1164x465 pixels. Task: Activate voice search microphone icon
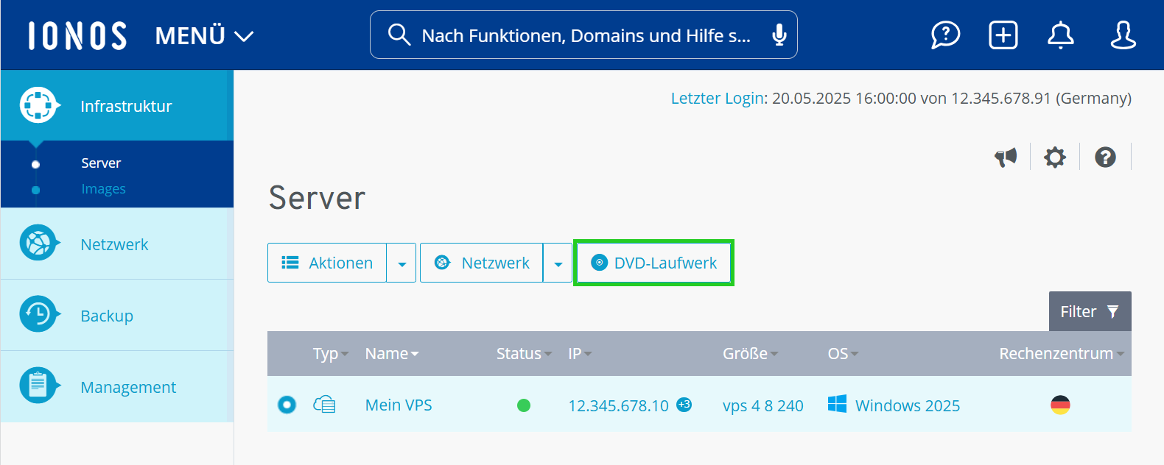click(x=779, y=35)
